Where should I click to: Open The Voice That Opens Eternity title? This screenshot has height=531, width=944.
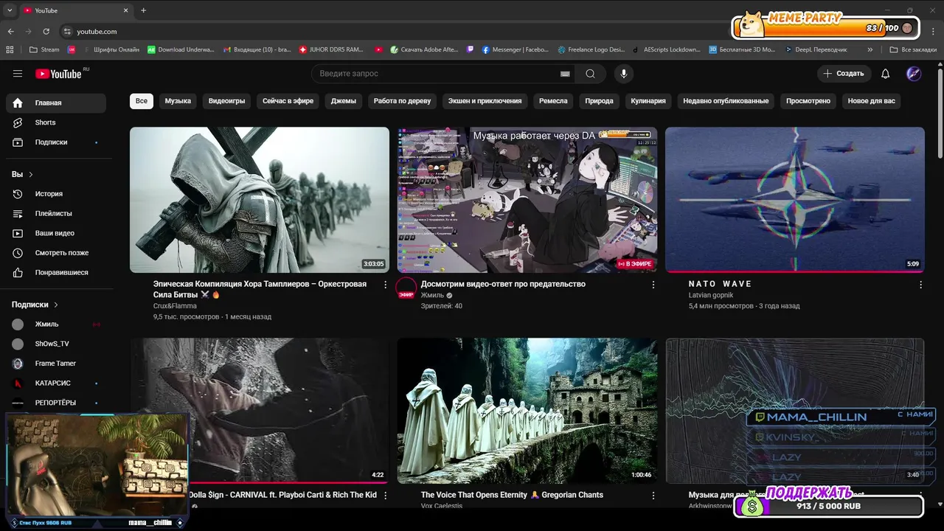tap(512, 495)
